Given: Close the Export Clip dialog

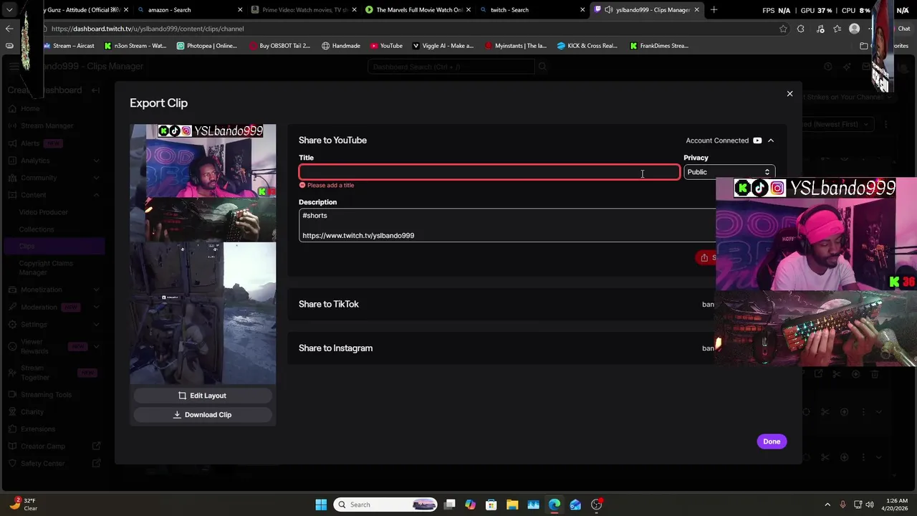Looking at the screenshot, I should [x=789, y=94].
